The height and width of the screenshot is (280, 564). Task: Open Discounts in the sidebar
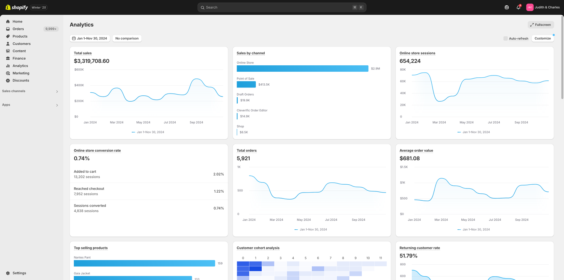point(21,80)
